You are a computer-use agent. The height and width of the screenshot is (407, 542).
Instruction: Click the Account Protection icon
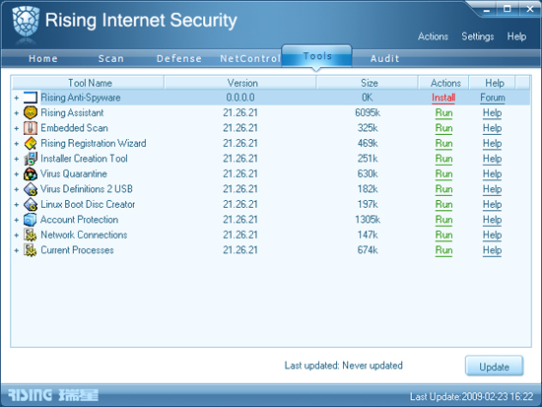[31, 220]
